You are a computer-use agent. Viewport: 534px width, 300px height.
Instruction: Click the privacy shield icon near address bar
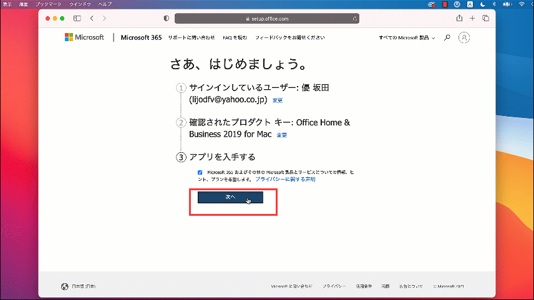coord(166,19)
